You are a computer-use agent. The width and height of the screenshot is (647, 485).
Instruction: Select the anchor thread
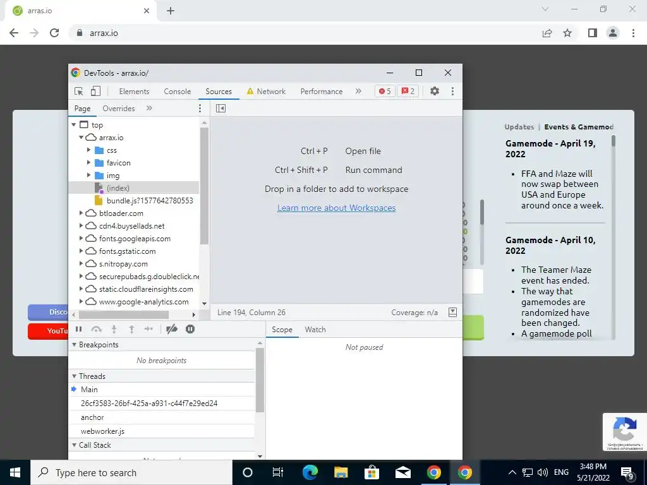[162, 417]
